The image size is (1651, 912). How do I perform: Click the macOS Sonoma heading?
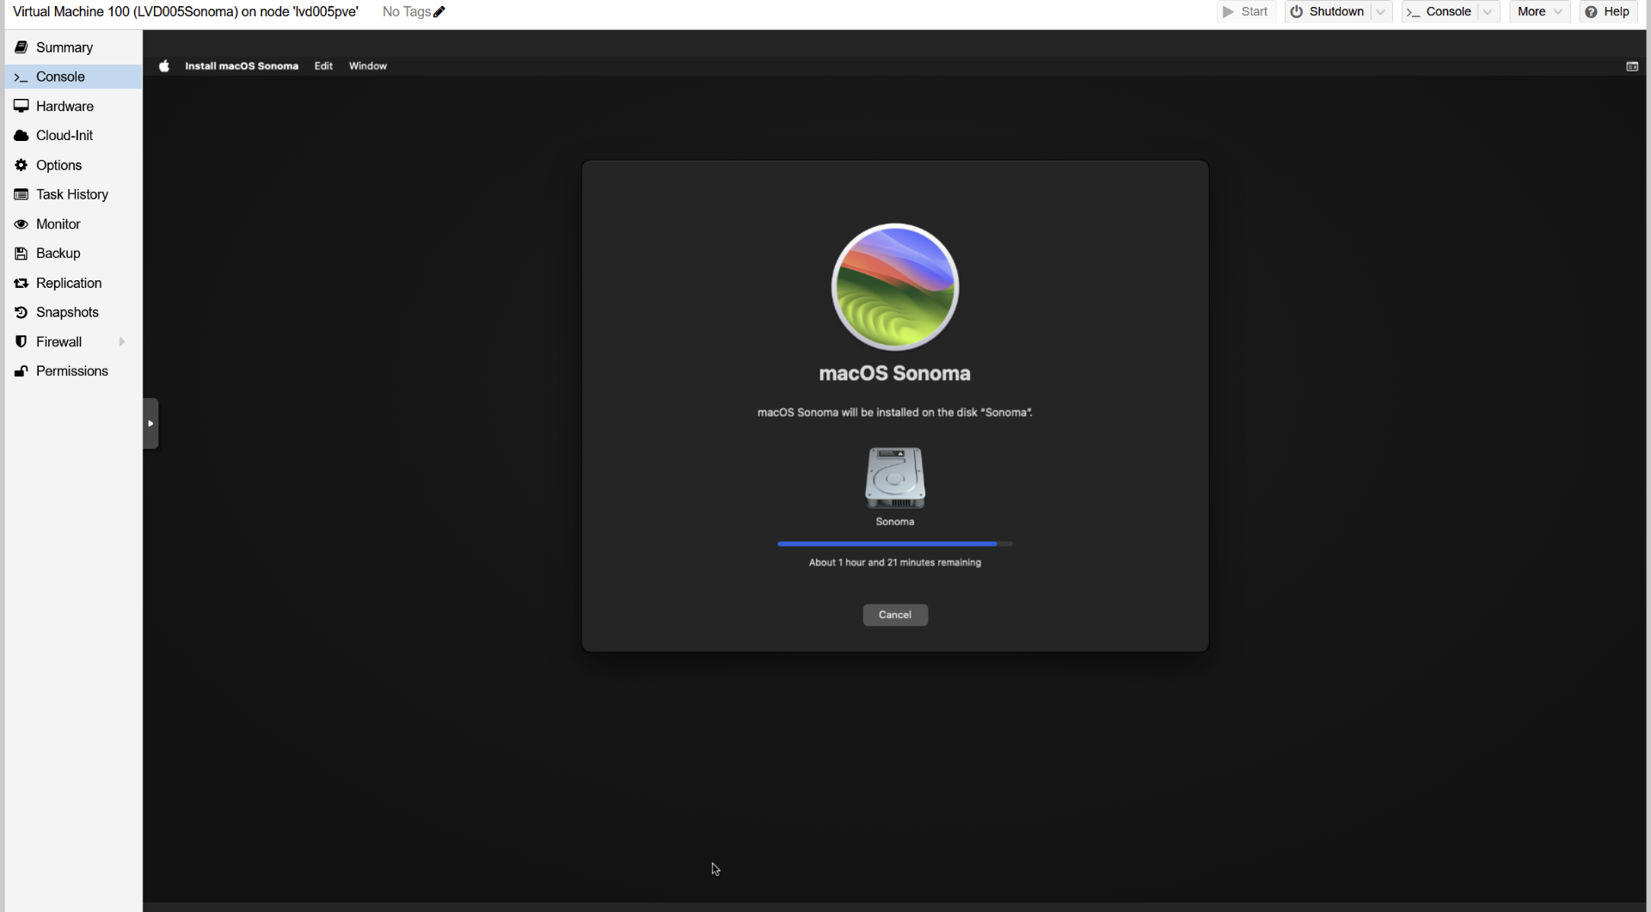click(x=895, y=374)
